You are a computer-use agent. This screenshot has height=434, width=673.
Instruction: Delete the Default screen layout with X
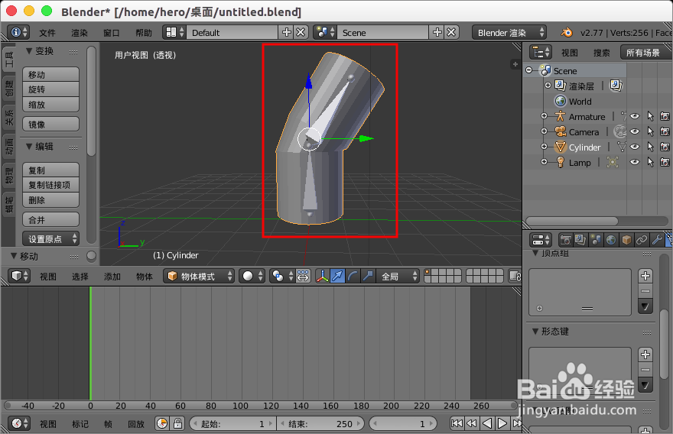coord(301,33)
